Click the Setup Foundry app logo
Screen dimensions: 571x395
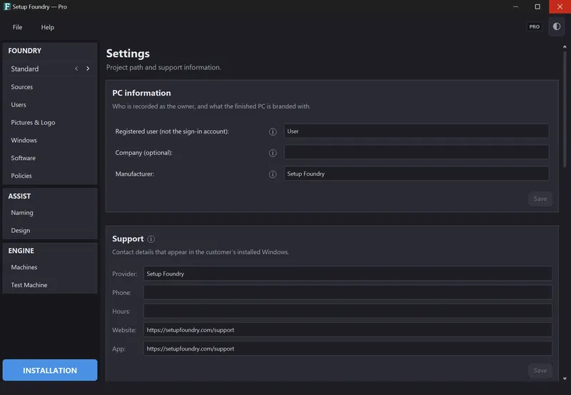(x=6, y=6)
